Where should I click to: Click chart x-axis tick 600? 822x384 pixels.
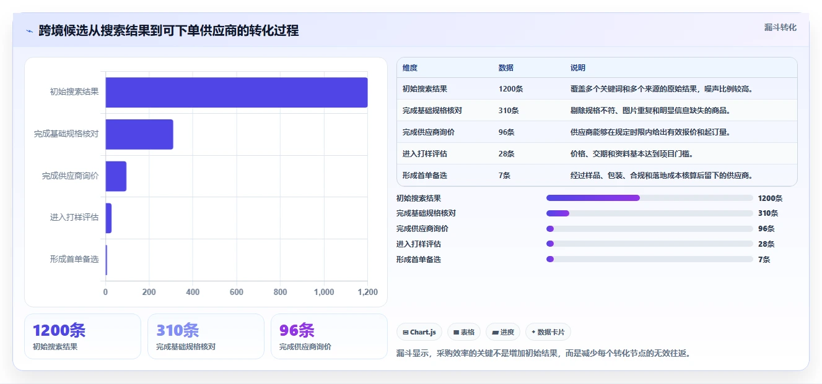point(237,292)
